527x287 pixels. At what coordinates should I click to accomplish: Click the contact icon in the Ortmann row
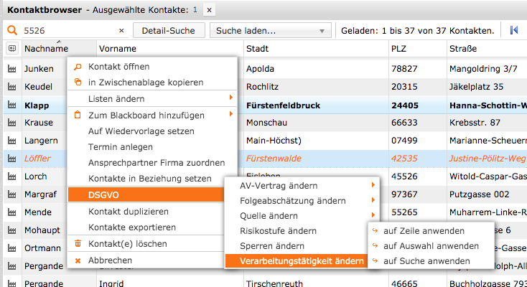pos(11,248)
